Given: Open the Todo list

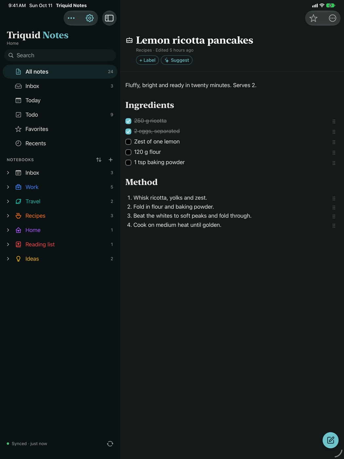Looking at the screenshot, I should pos(60,115).
